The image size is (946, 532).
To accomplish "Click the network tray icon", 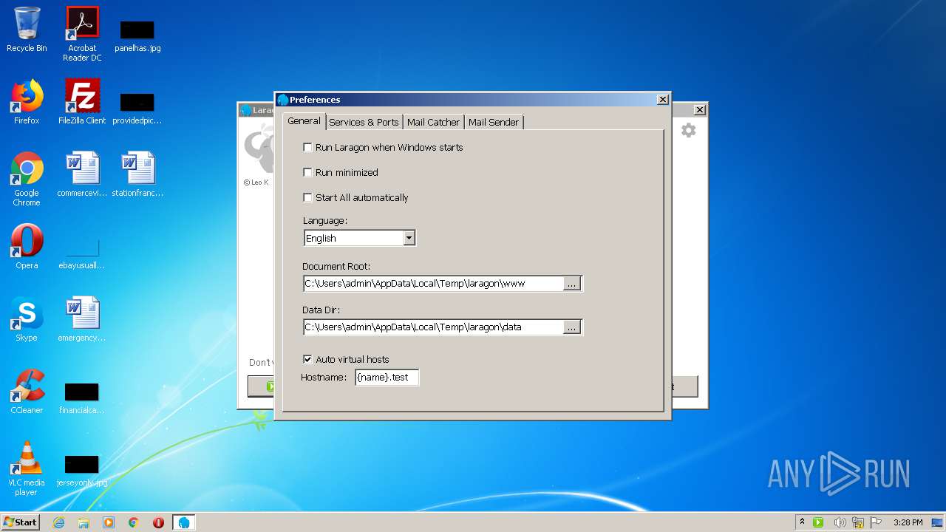I will tap(858, 522).
